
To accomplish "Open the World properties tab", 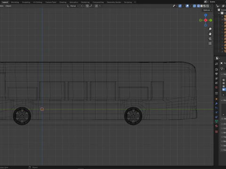I will (217, 87).
